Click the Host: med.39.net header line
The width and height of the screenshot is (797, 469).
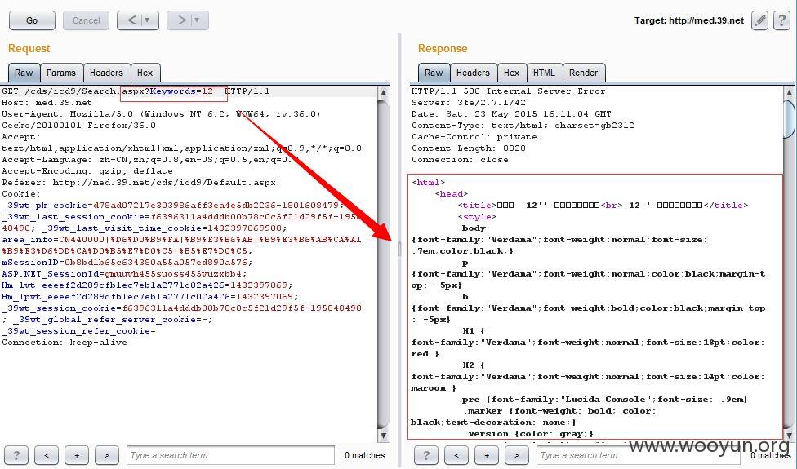click(x=47, y=103)
